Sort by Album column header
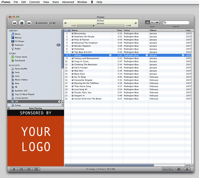Screen dimensions: 199x178 (167, 30)
